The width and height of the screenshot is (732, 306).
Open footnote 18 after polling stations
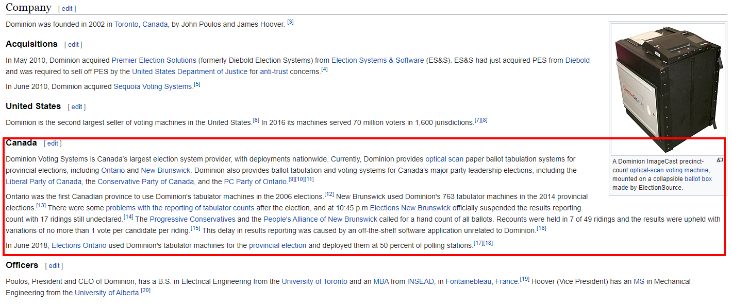488,243
